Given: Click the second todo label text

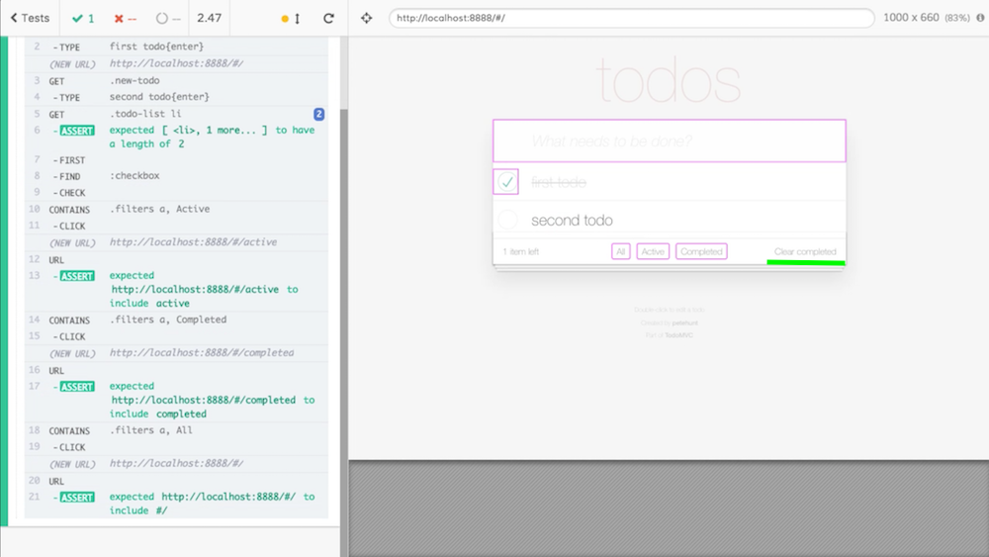Looking at the screenshot, I should [572, 221].
